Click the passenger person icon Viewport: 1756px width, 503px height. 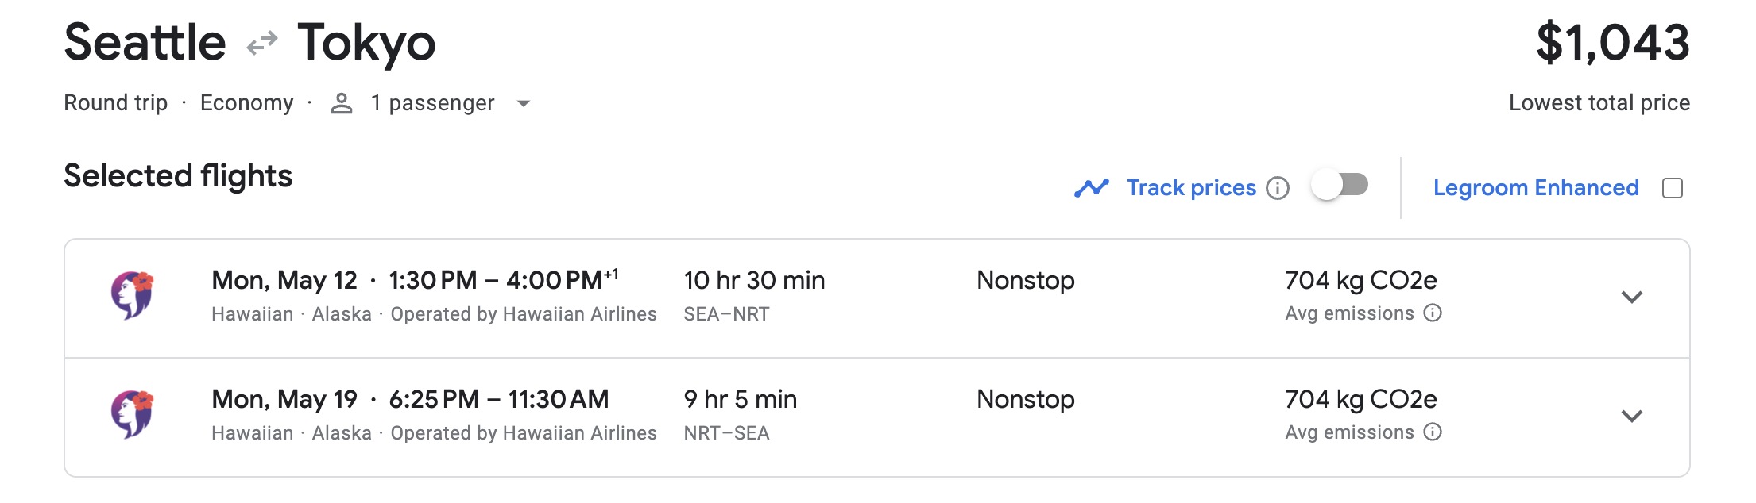pyautogui.click(x=342, y=102)
